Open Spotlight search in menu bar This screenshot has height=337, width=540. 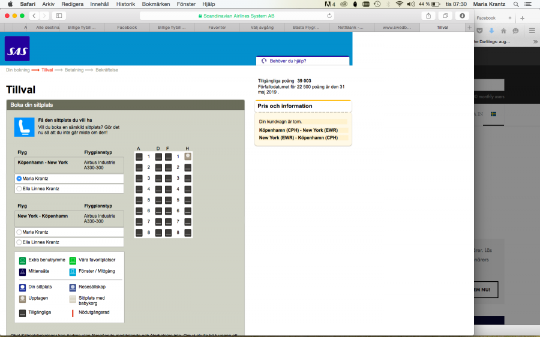516,4
